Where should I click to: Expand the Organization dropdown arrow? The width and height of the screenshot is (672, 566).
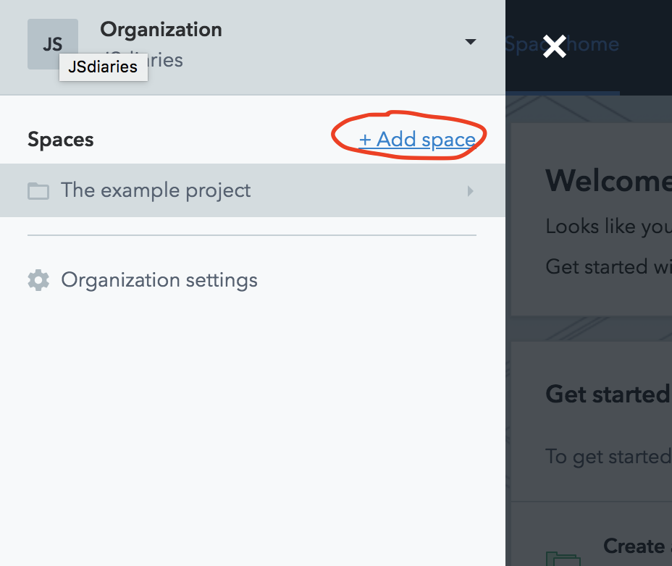(471, 42)
